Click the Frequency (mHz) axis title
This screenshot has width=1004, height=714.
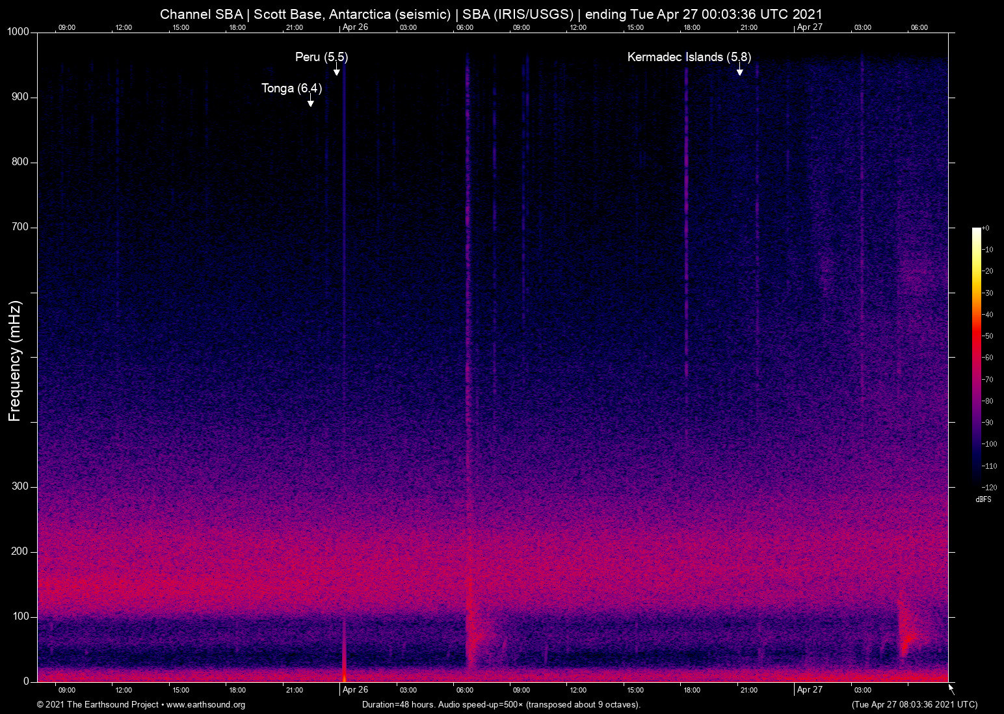click(15, 361)
